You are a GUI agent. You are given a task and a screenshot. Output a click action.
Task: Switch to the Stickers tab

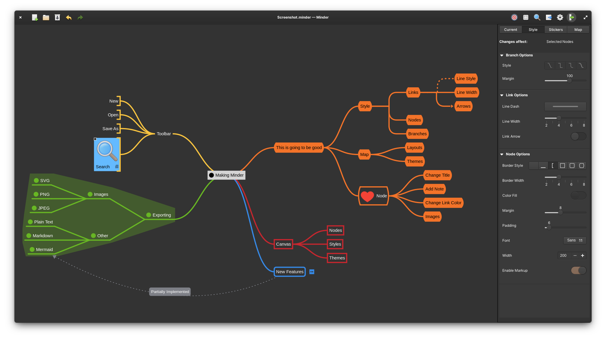tap(555, 29)
